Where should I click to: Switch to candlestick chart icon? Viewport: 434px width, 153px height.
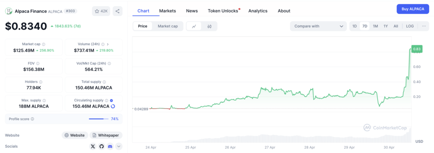(x=209, y=26)
